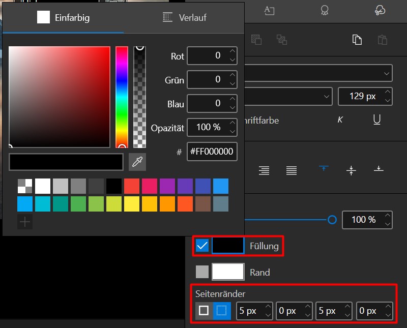The image size is (407, 328).
Task: Enable the Rand checkbox
Action: (x=202, y=272)
